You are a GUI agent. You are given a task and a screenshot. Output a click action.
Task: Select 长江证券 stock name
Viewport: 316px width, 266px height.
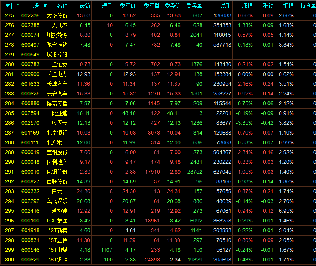pyautogui.click(x=57, y=64)
